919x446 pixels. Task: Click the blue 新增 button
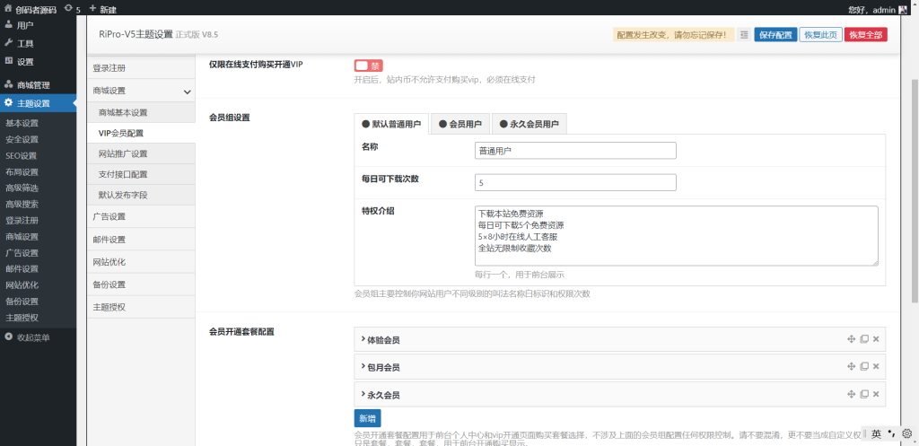pos(367,418)
